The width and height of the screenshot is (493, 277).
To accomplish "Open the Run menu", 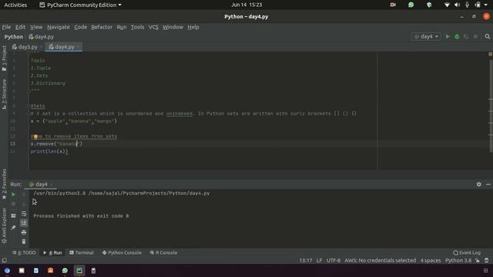I will pos(122,28).
